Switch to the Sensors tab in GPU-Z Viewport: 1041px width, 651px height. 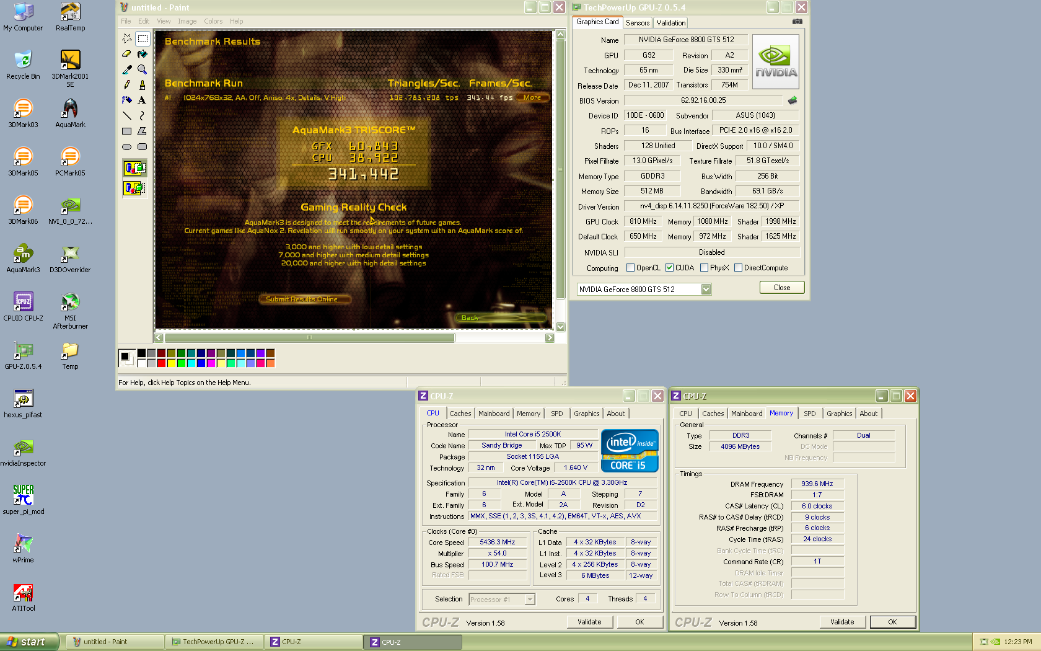638,23
